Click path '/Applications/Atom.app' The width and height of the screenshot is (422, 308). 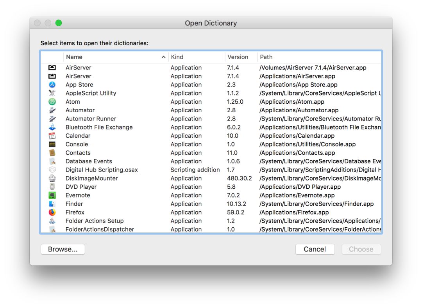point(292,102)
